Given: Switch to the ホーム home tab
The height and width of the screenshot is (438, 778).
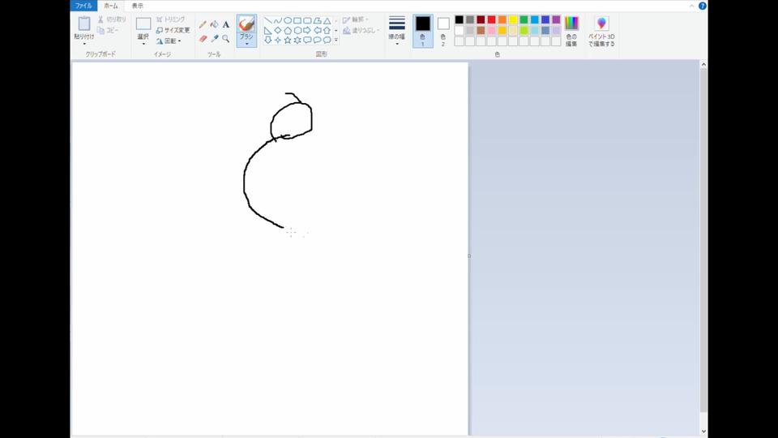Looking at the screenshot, I should (x=111, y=6).
